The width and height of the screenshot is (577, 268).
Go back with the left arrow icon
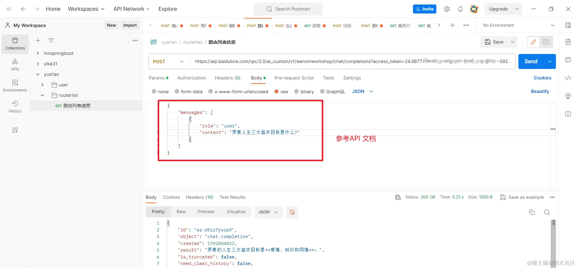pos(23,9)
